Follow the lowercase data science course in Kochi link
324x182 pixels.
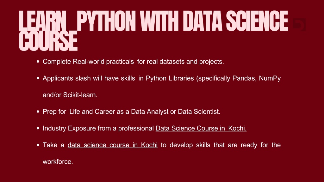click(x=113, y=145)
